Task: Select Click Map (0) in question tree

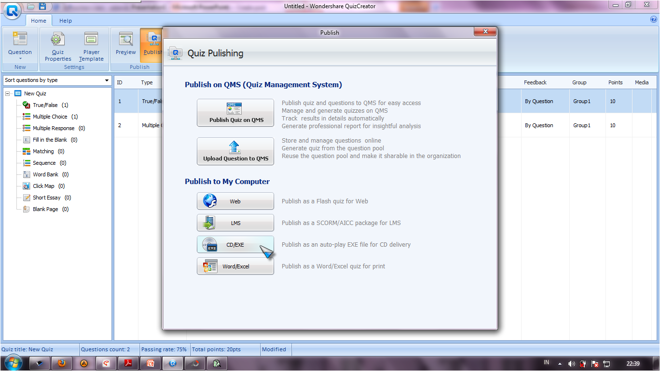Action: point(49,186)
